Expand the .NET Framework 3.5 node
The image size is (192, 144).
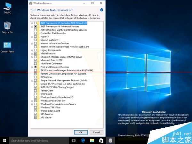32,23
